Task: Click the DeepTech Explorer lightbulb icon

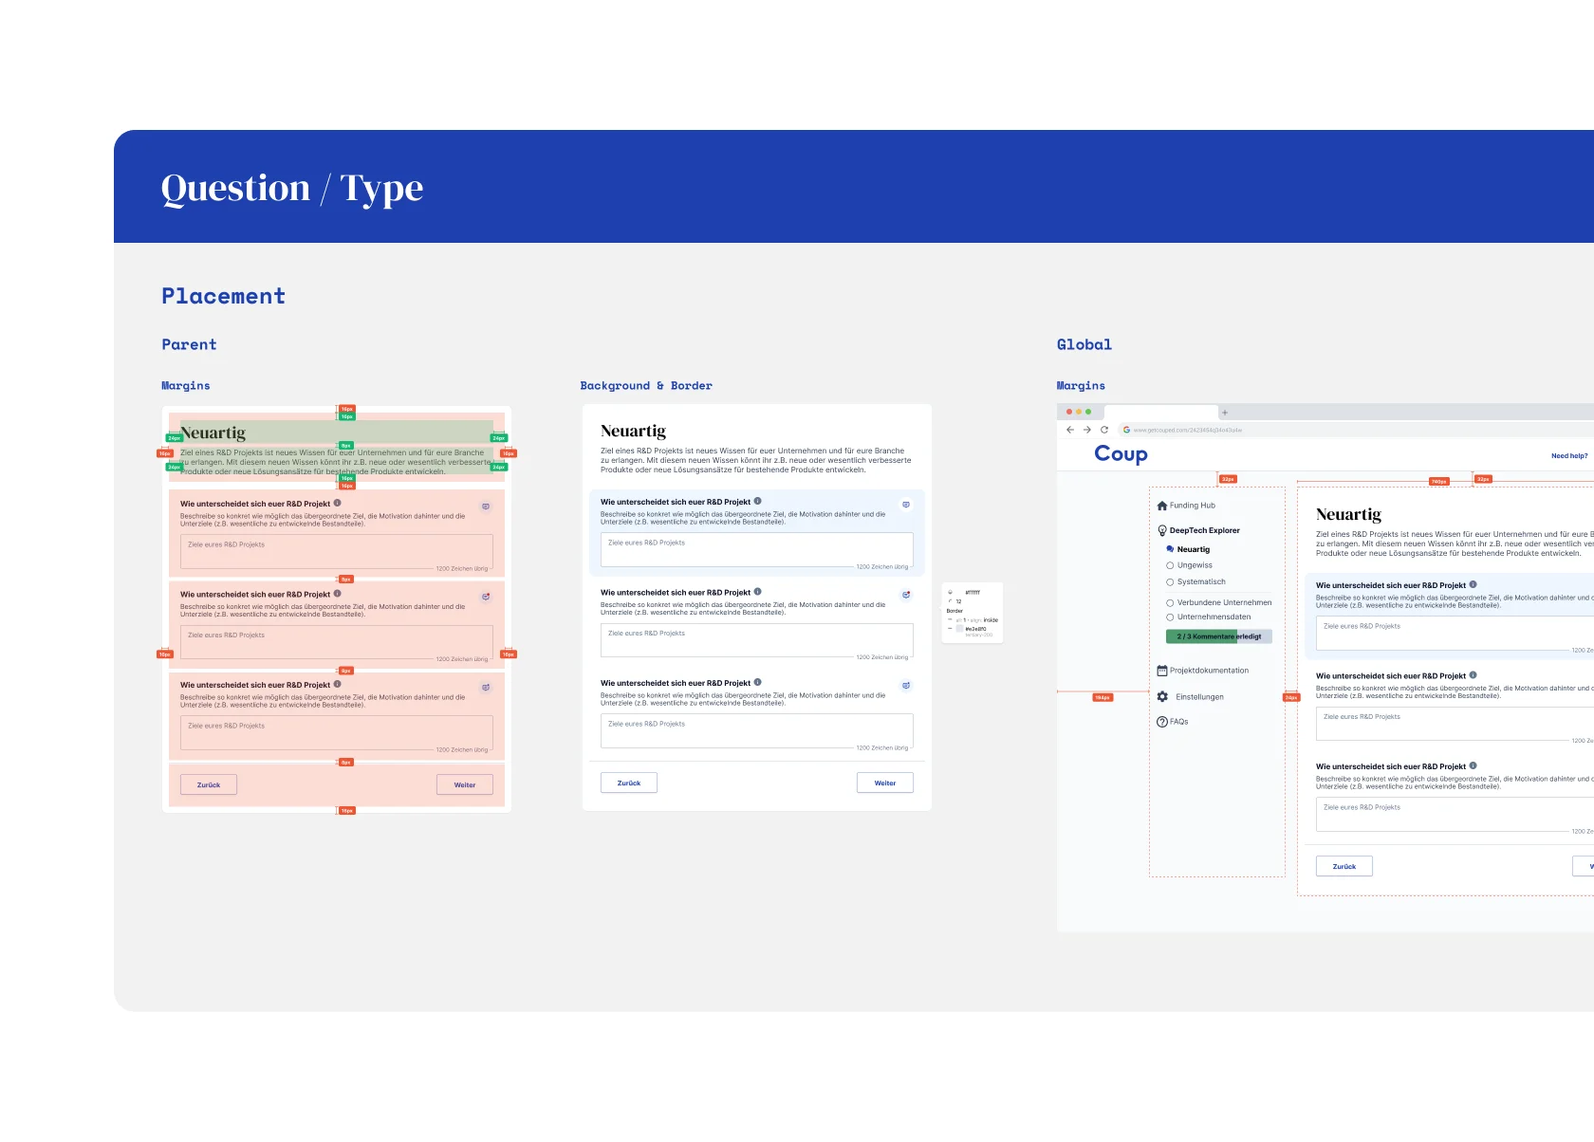Action: coord(1162,531)
